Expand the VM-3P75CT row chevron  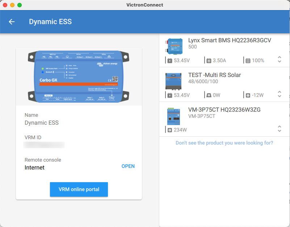tap(279, 129)
